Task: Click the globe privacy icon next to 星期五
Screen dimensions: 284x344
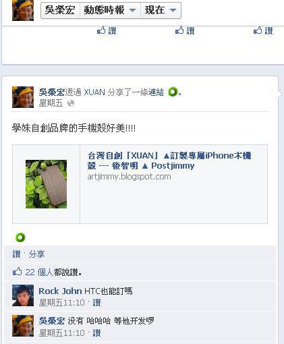Action: coord(71,103)
